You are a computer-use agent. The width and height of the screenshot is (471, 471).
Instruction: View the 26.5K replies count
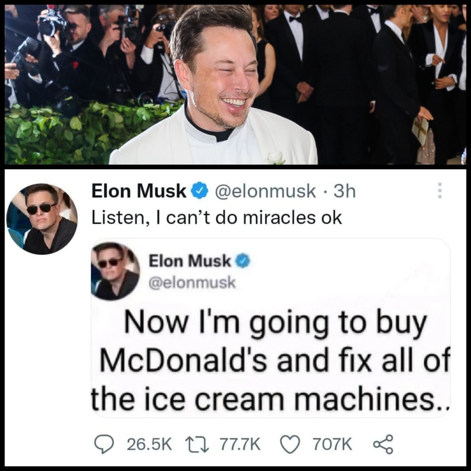[x=149, y=444]
